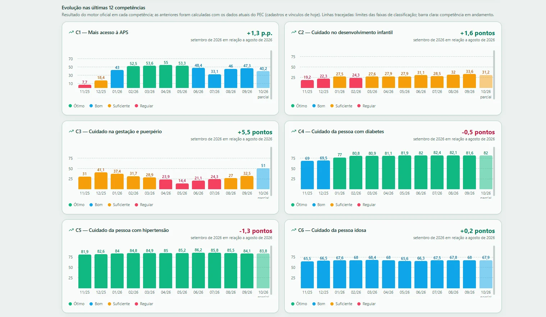This screenshot has width=546, height=317.
Task: Click 'C5 — Cuidado da pessoa com hipertensão' title
Action: tap(122, 230)
